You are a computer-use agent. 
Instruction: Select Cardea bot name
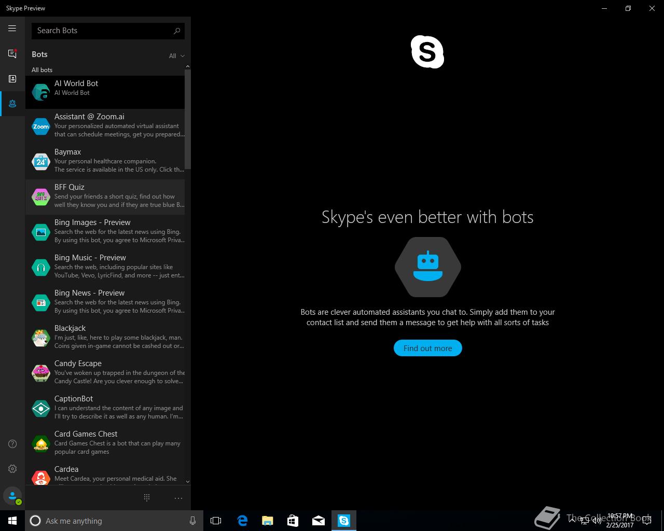click(66, 469)
